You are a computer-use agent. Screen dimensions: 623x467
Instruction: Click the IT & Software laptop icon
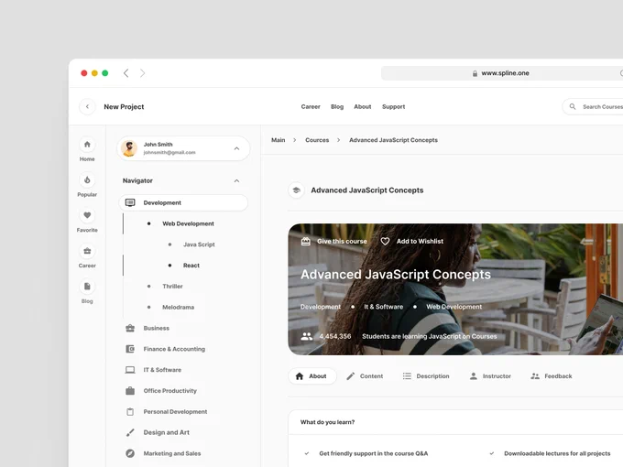coord(130,370)
